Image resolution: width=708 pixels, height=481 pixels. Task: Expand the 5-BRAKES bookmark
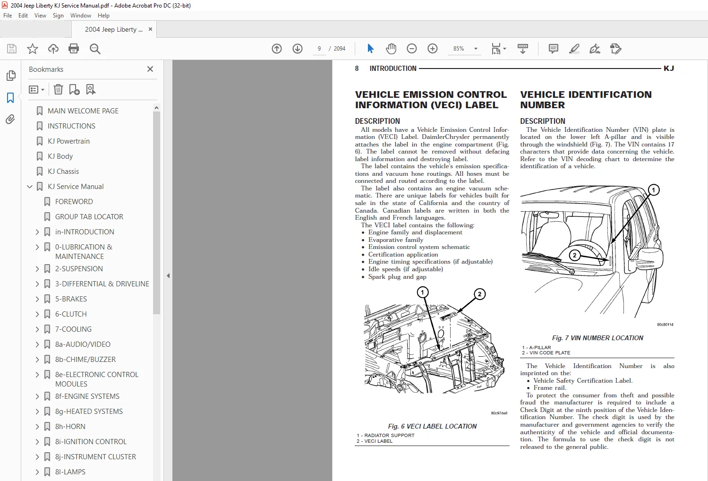tap(37, 299)
